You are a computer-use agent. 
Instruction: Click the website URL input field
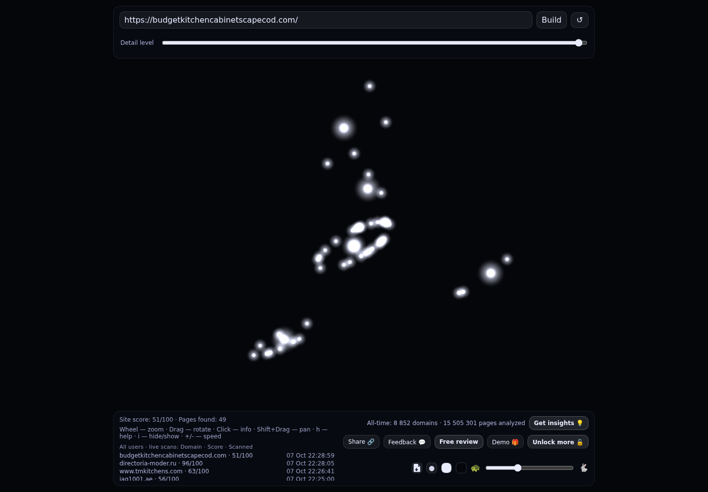click(x=326, y=20)
